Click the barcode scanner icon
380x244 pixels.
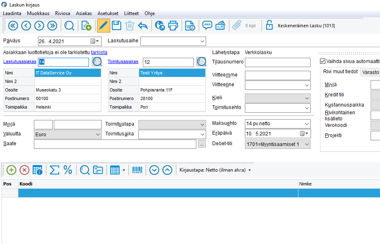(x=137, y=170)
